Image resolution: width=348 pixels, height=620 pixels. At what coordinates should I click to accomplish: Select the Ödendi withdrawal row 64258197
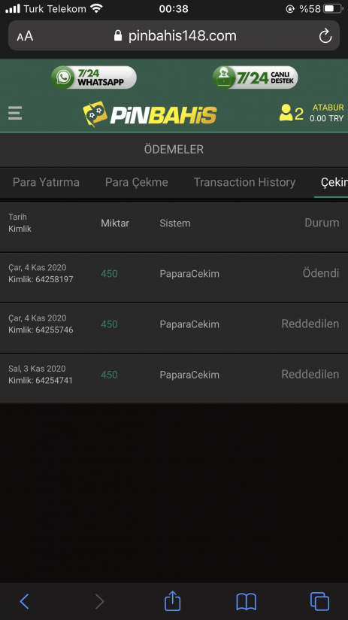click(174, 278)
